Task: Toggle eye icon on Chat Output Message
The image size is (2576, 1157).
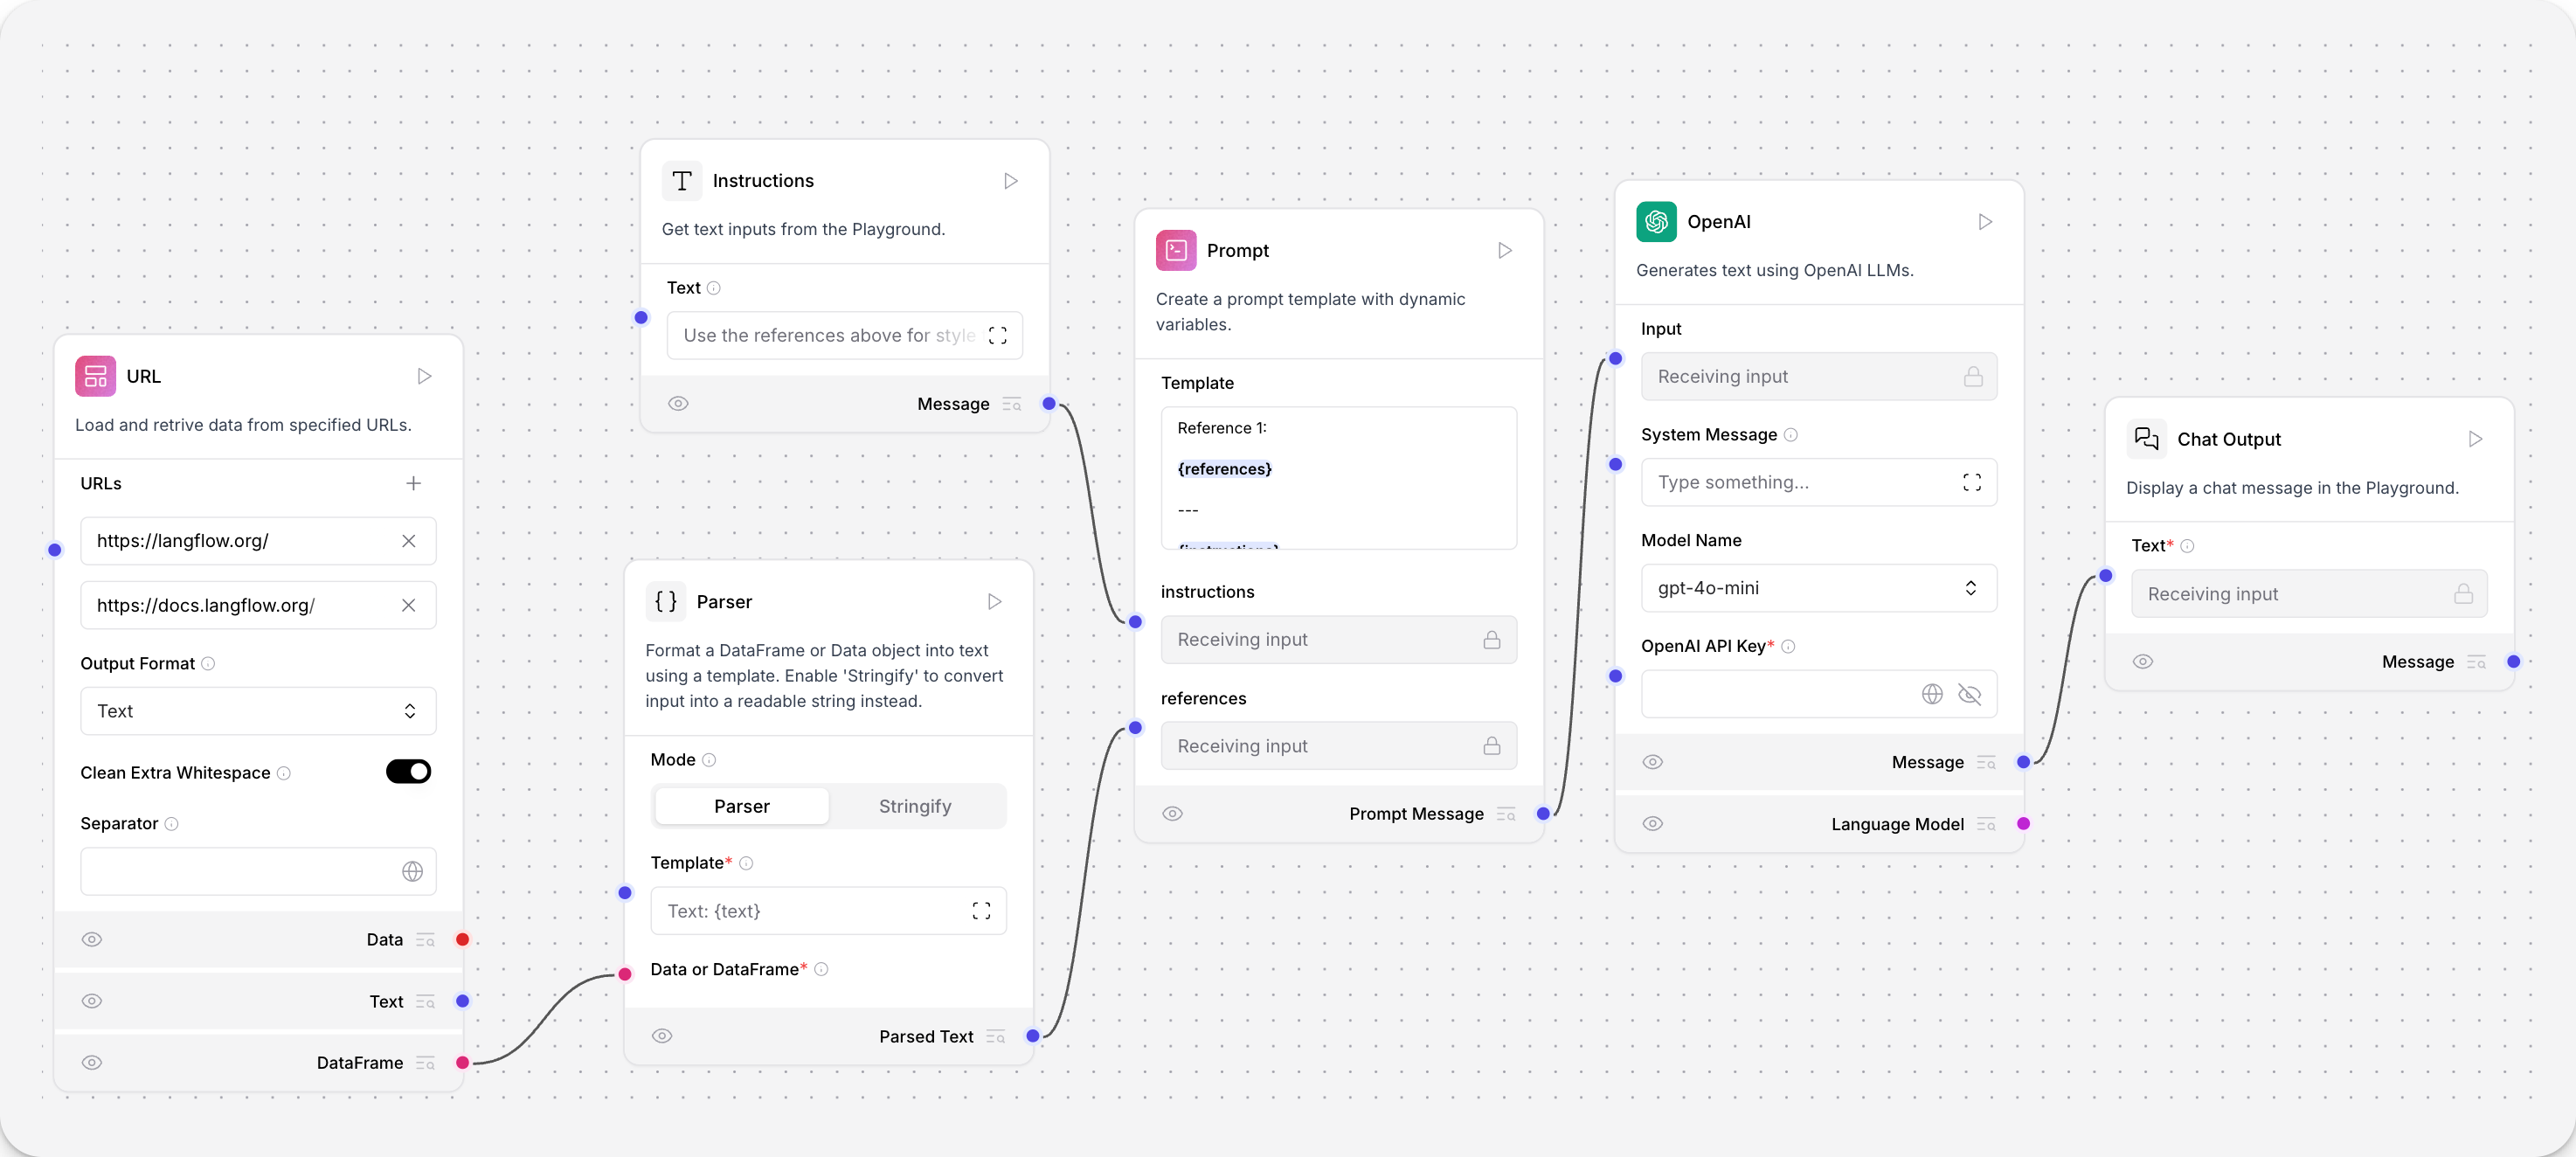Action: 2142,662
